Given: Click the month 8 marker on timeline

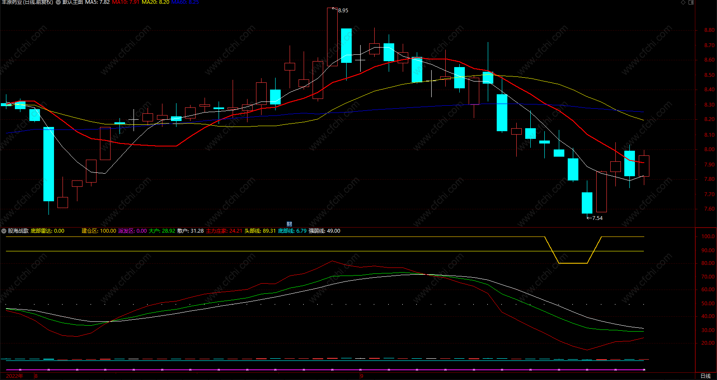Looking at the screenshot, I should 36,376.
